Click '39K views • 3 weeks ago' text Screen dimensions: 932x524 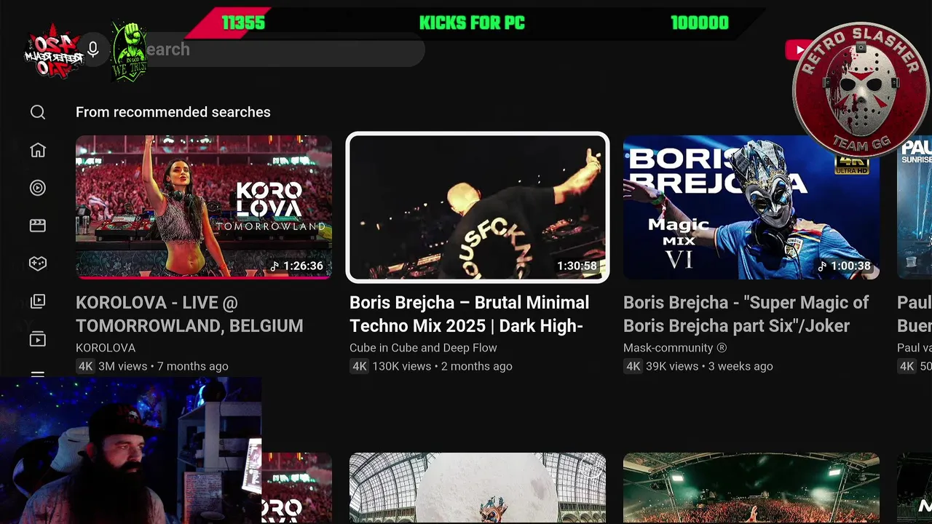coord(709,366)
